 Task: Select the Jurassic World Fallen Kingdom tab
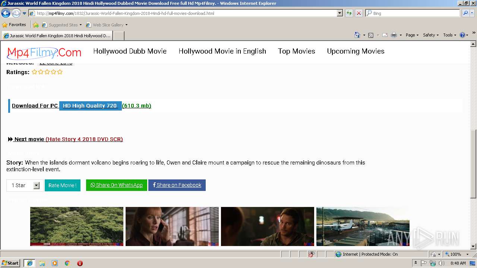coord(57,36)
